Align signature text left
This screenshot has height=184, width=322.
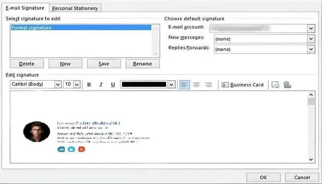pos(184,85)
